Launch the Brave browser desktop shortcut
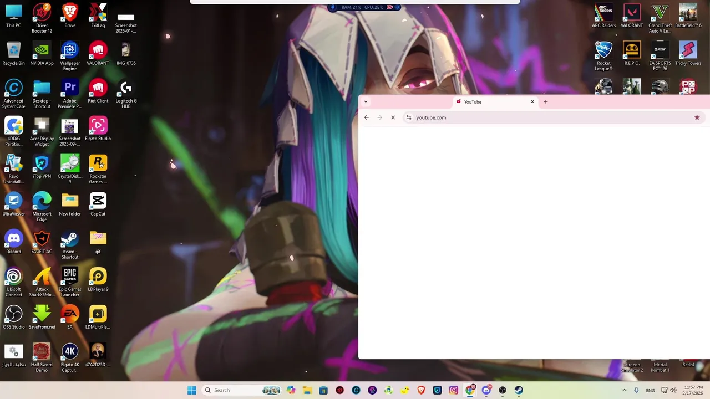Image resolution: width=710 pixels, height=399 pixels. click(70, 16)
